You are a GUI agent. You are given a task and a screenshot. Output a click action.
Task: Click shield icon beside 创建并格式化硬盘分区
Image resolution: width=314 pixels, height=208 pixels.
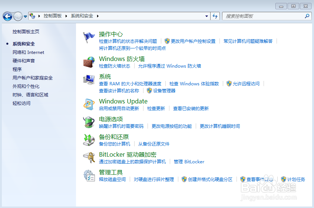[184, 179]
